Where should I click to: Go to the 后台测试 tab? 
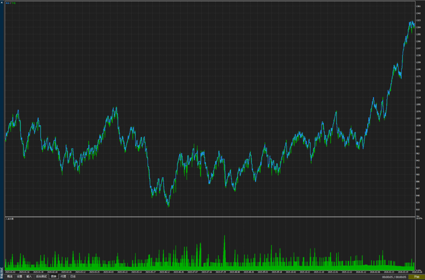coord(41,276)
